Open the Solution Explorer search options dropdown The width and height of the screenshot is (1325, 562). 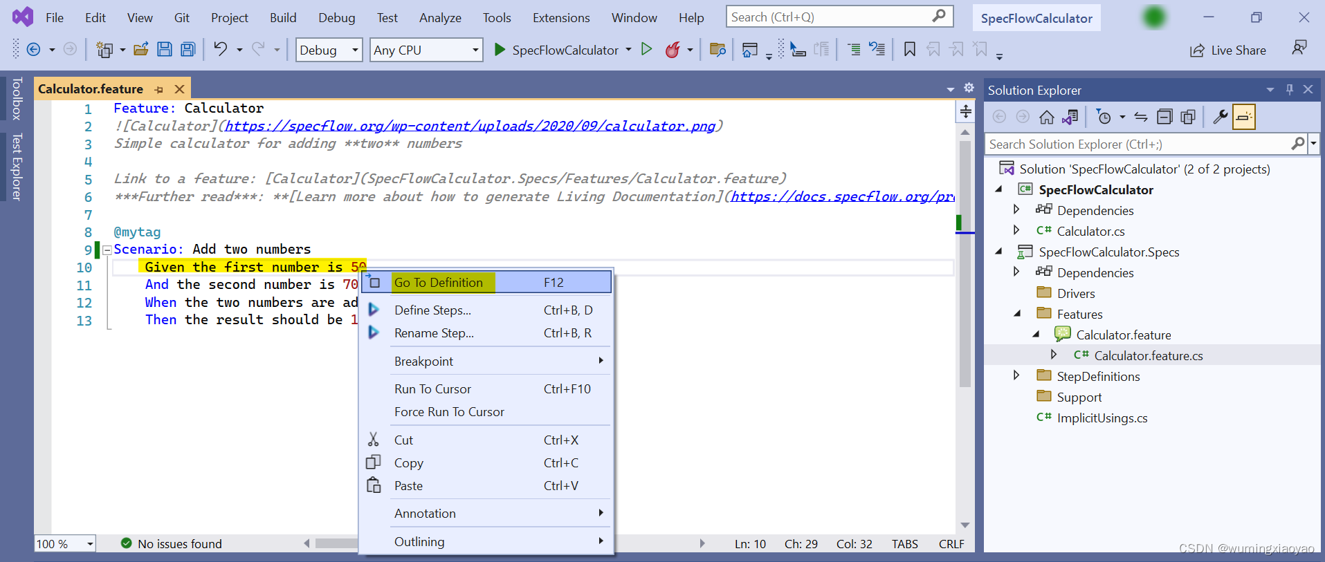click(x=1313, y=144)
